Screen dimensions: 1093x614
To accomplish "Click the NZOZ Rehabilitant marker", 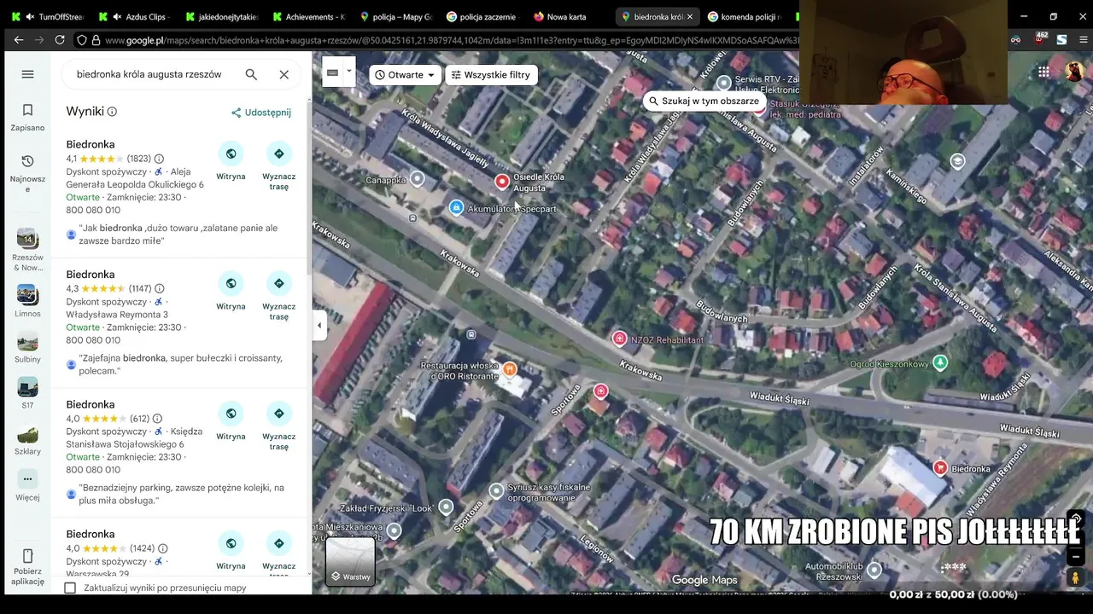I will pos(620,339).
